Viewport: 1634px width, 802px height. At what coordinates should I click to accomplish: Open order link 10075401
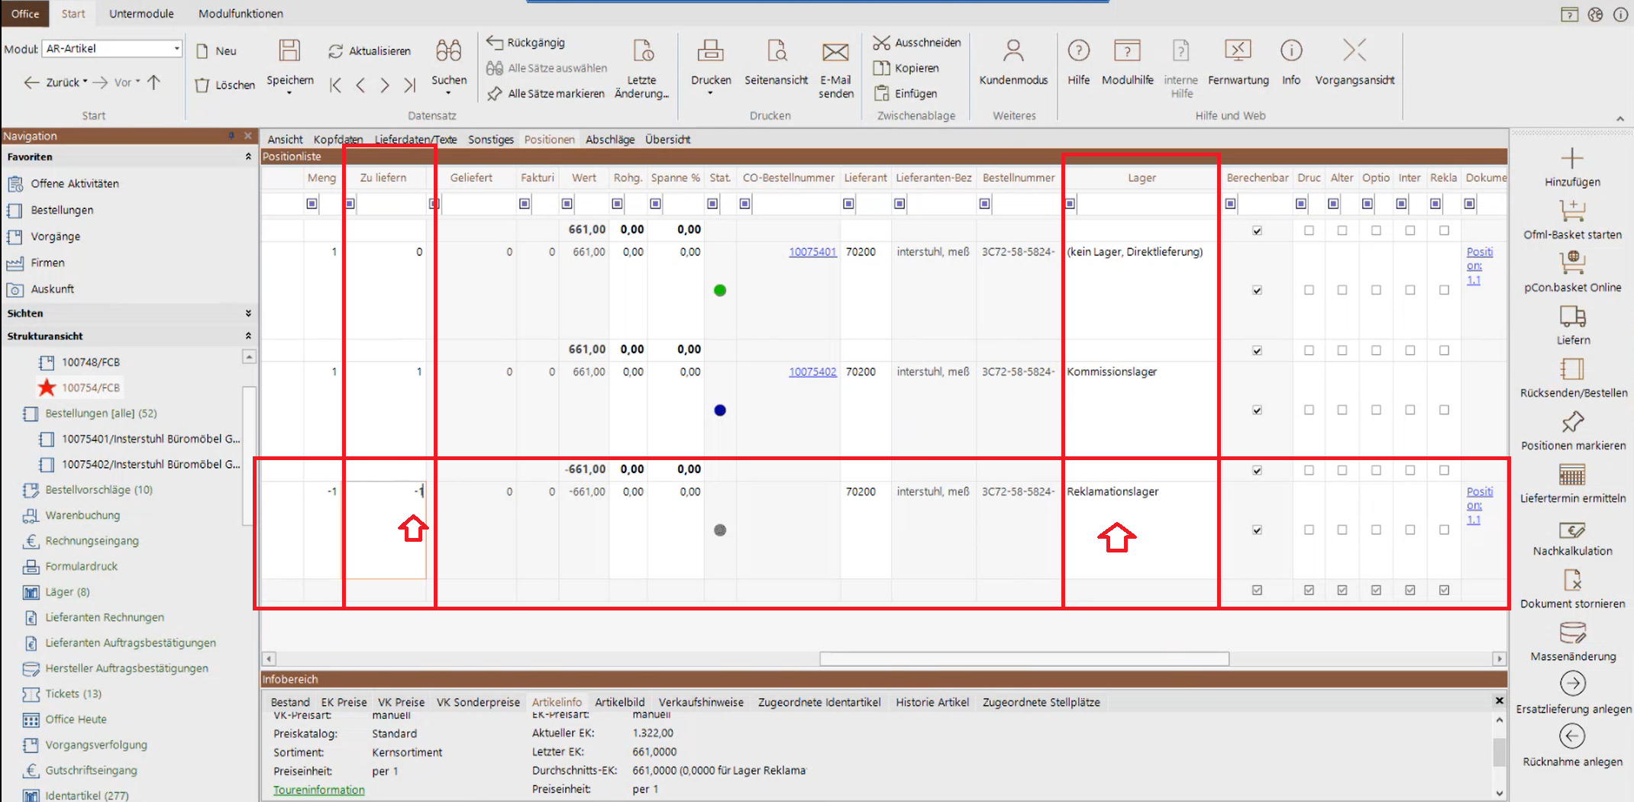(x=812, y=252)
